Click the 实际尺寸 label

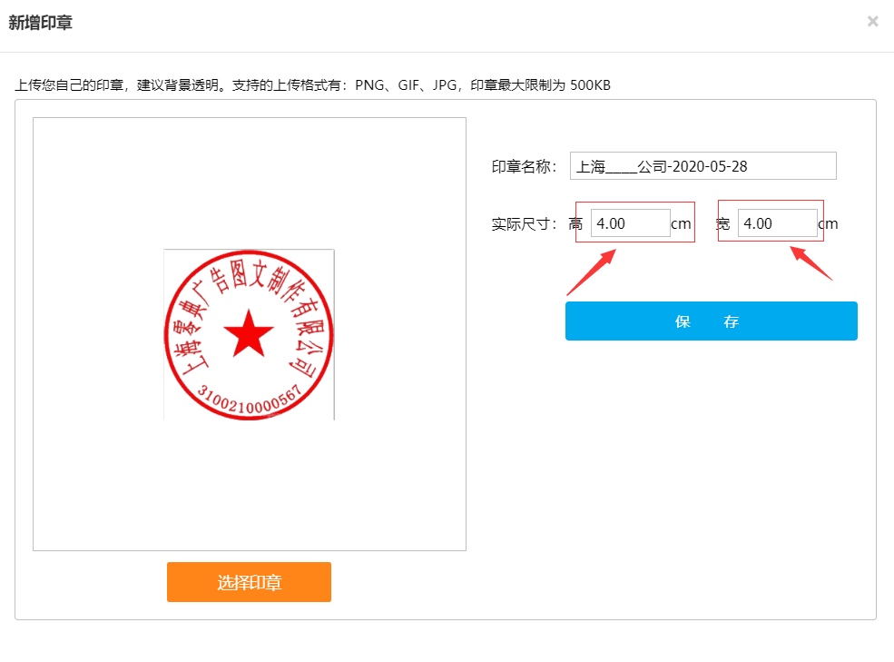[524, 224]
